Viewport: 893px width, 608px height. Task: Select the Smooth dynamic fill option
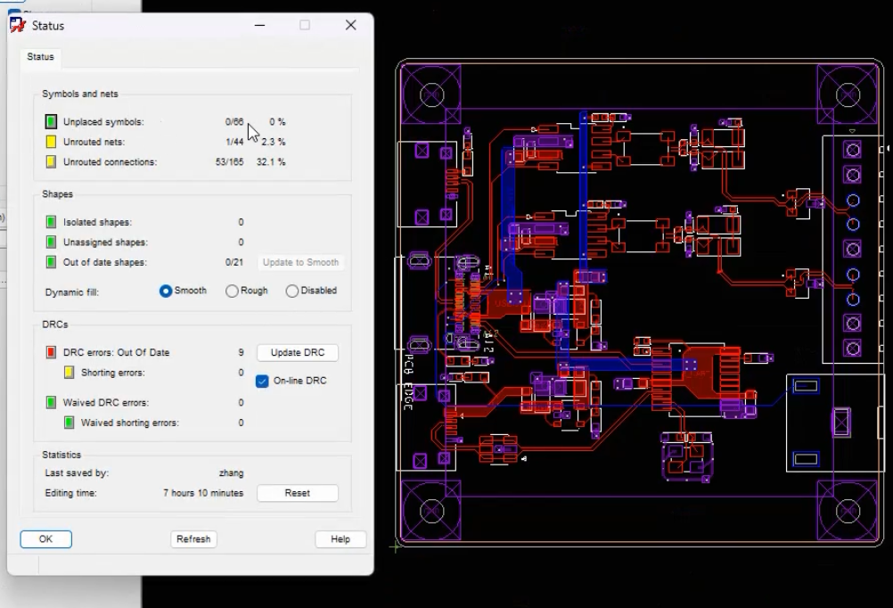pos(165,291)
